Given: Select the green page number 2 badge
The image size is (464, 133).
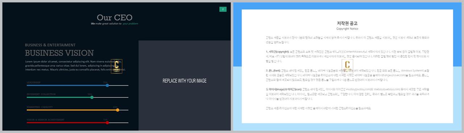Looking at the screenshot, I should [x=223, y=9].
